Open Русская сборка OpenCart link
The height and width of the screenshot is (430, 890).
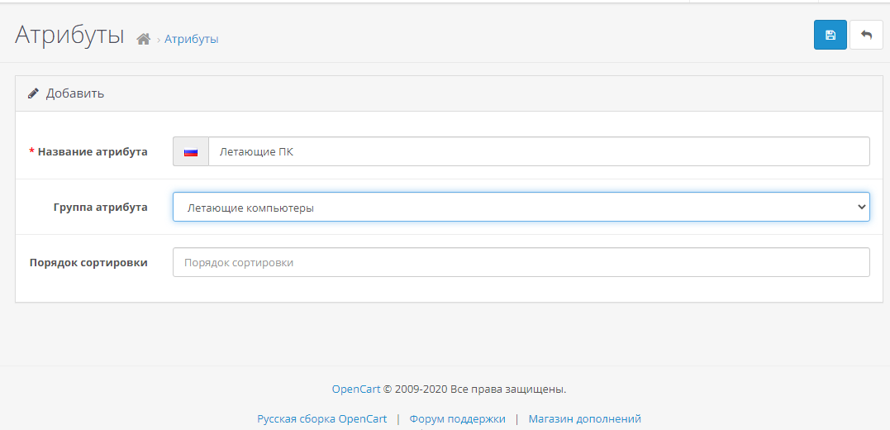coord(321,419)
